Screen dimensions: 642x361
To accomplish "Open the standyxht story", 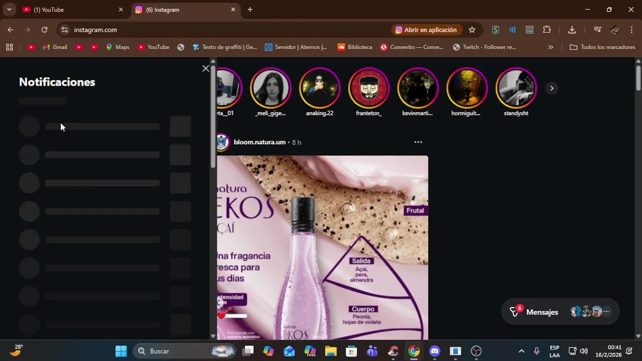I will click(516, 88).
